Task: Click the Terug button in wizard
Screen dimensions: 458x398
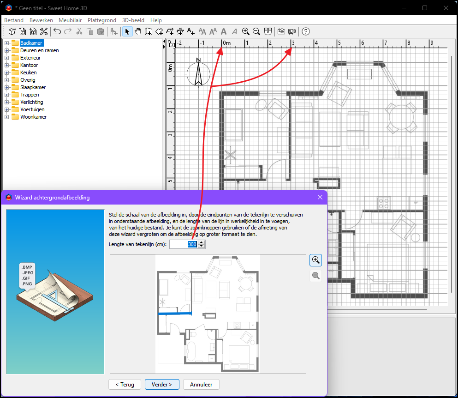Action: tap(125, 384)
